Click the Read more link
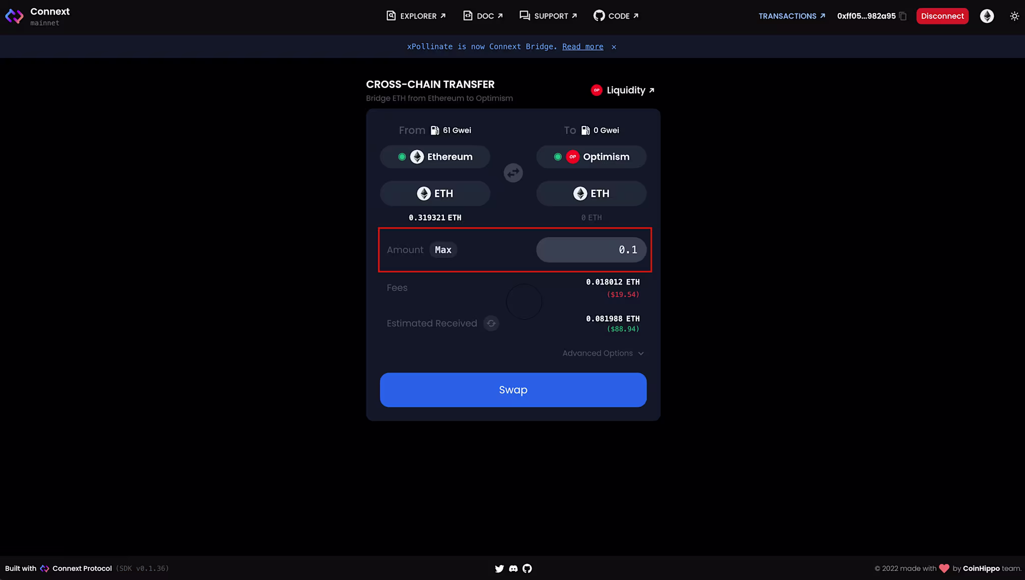This screenshot has width=1025, height=580. [x=583, y=46]
